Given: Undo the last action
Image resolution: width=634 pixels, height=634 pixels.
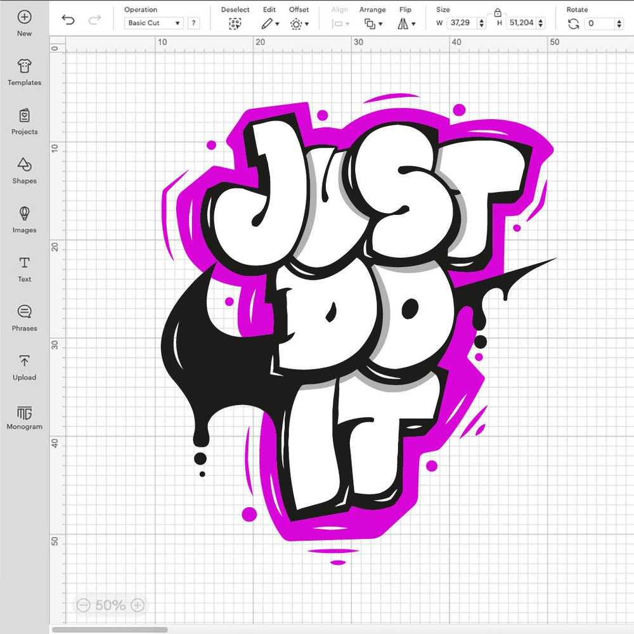Looking at the screenshot, I should pos(68,20).
